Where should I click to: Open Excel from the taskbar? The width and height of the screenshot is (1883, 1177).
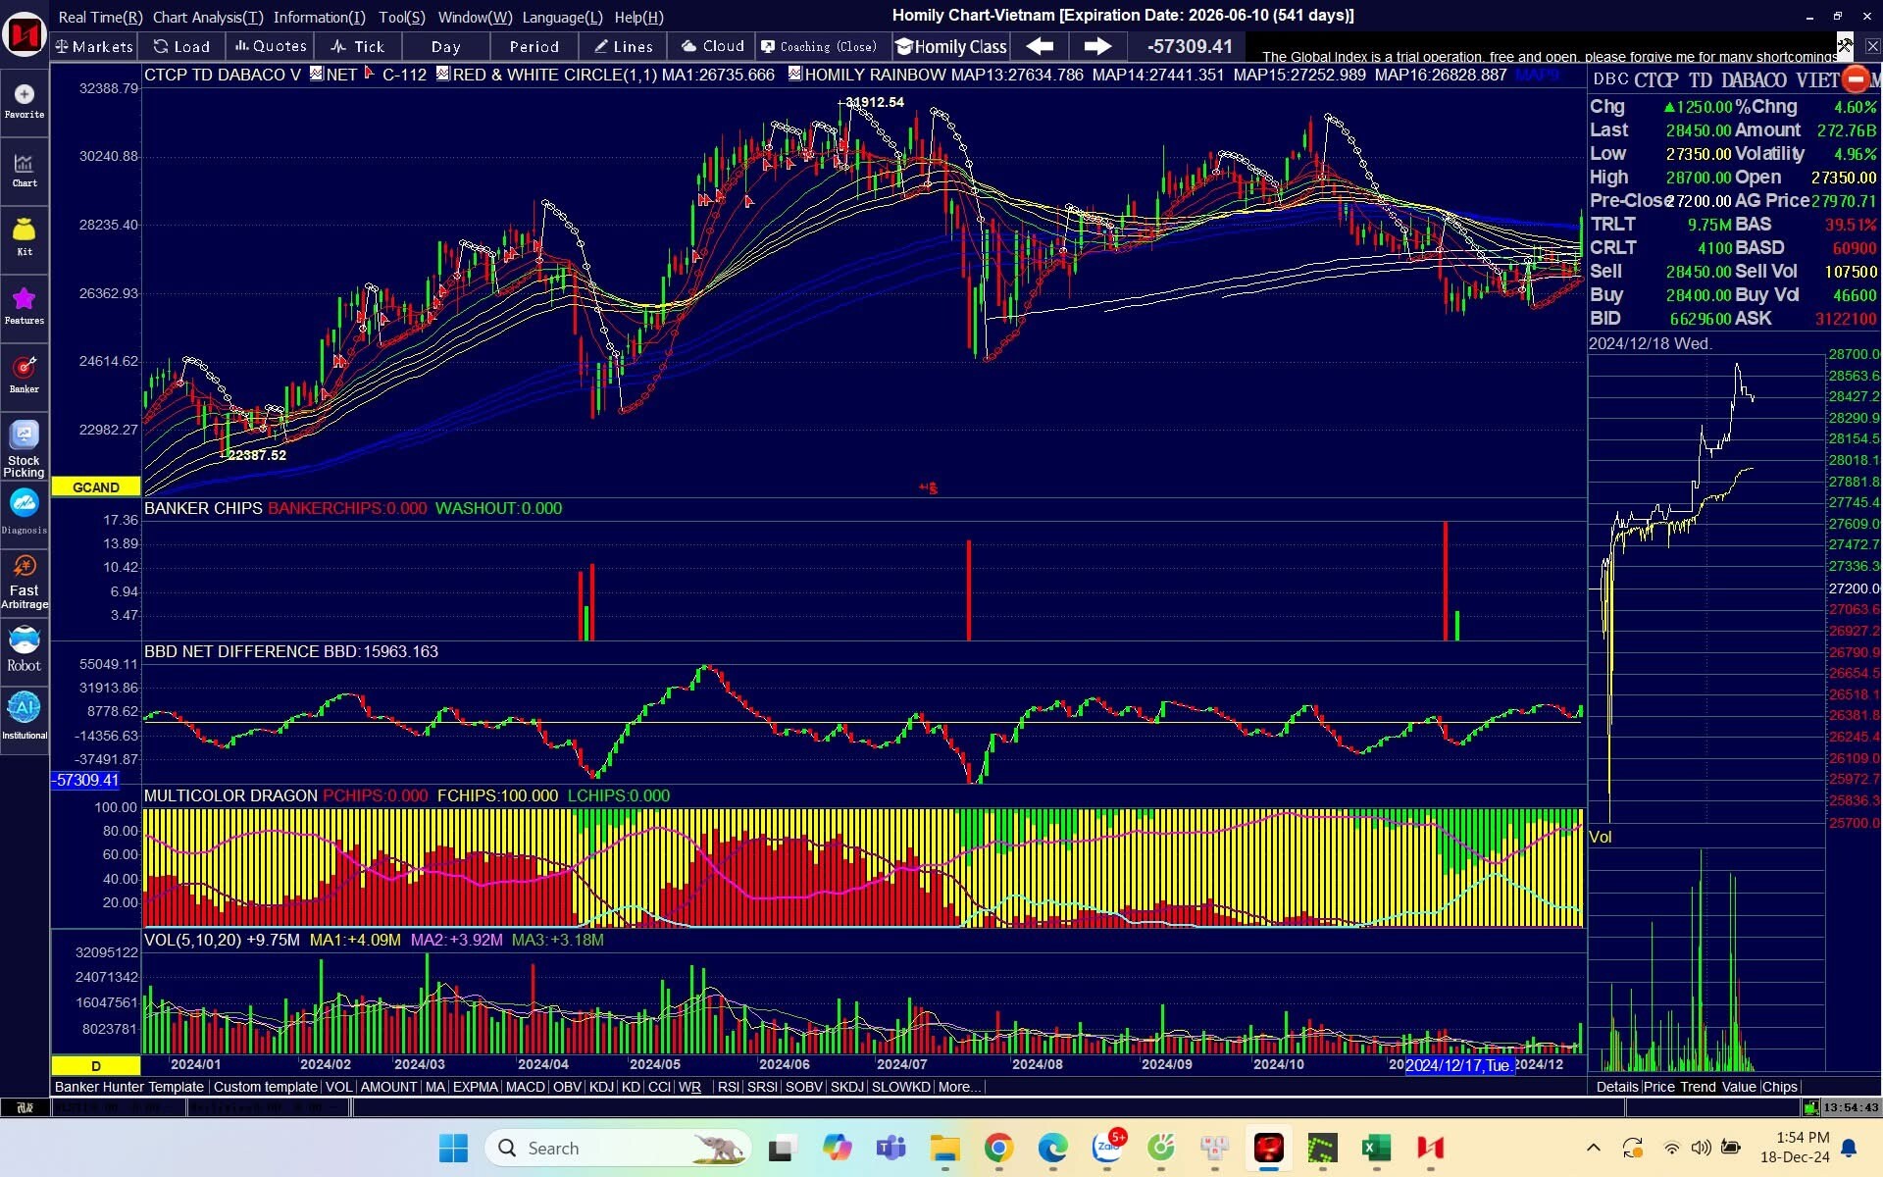coord(1376,1148)
